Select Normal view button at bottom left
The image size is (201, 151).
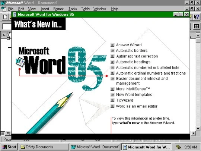[x=3, y=133]
